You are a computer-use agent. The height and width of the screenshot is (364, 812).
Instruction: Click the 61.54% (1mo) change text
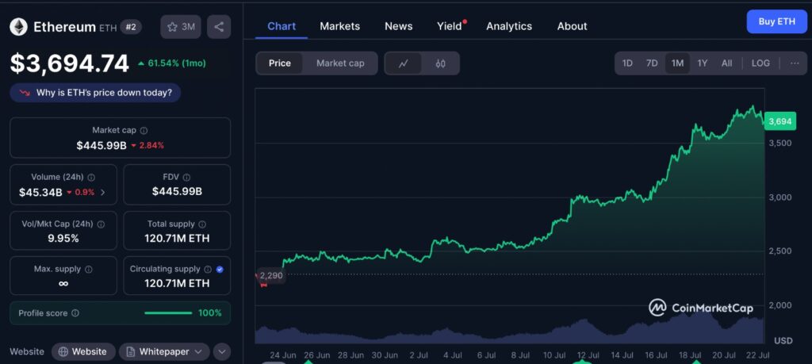pos(177,63)
